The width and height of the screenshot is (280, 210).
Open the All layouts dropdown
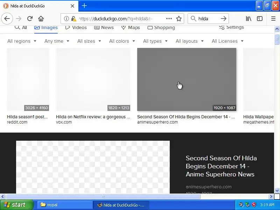190,41
